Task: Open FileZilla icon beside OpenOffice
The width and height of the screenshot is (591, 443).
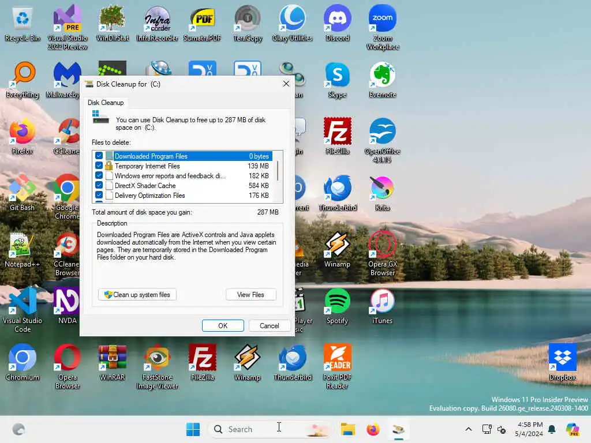Action: 337,136
